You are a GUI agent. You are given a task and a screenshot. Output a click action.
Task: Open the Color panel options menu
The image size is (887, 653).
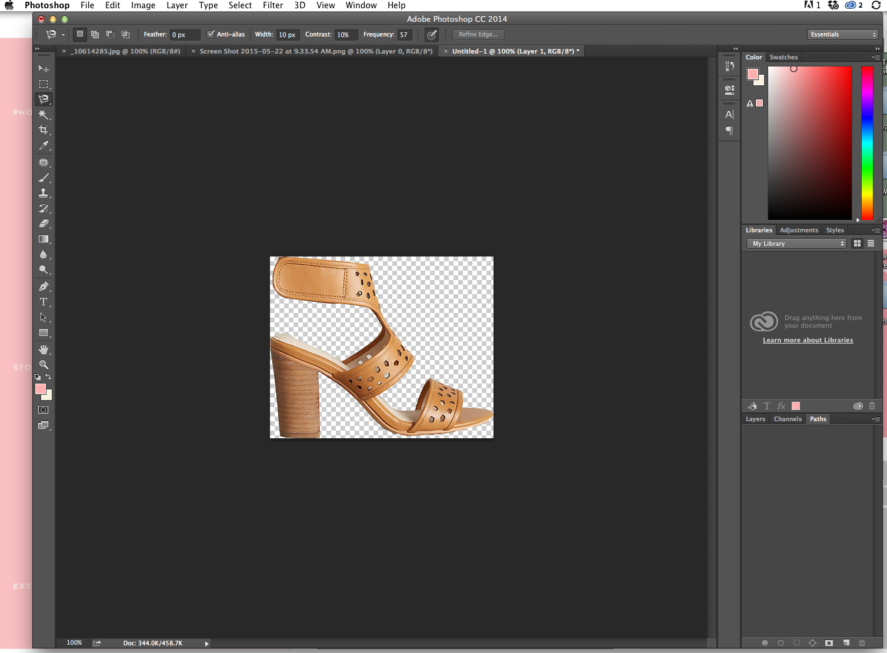[x=876, y=57]
